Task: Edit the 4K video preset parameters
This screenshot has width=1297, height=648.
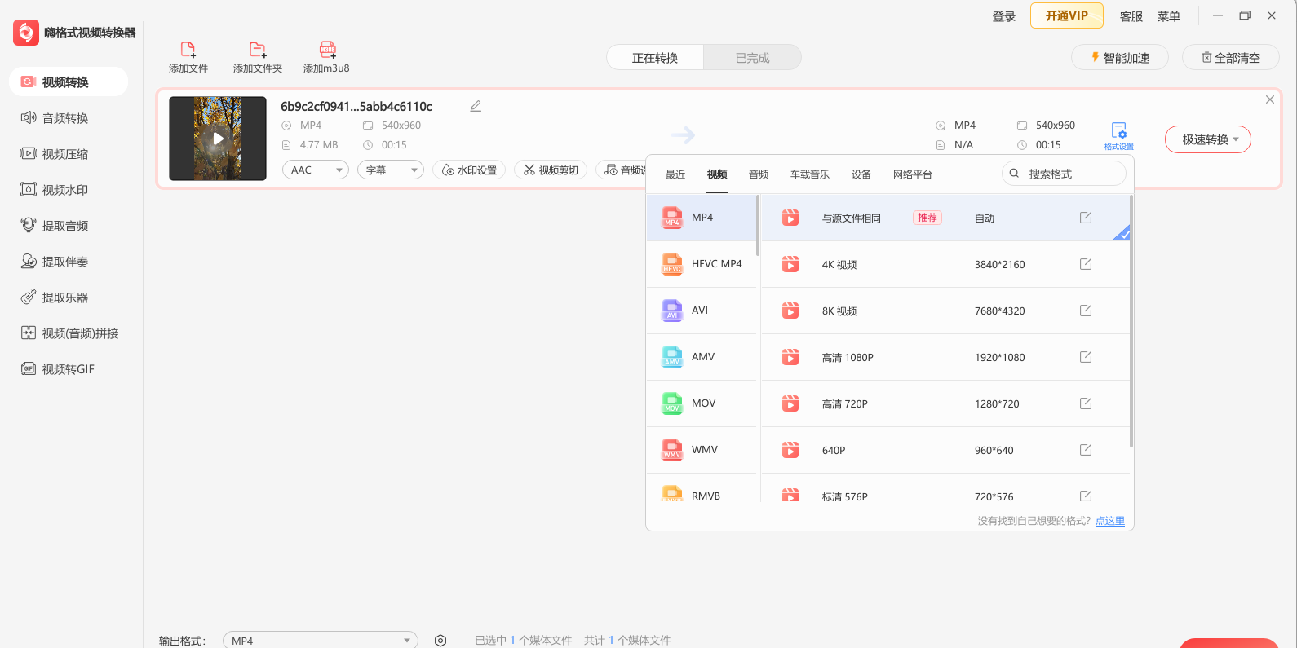Action: 1085,264
